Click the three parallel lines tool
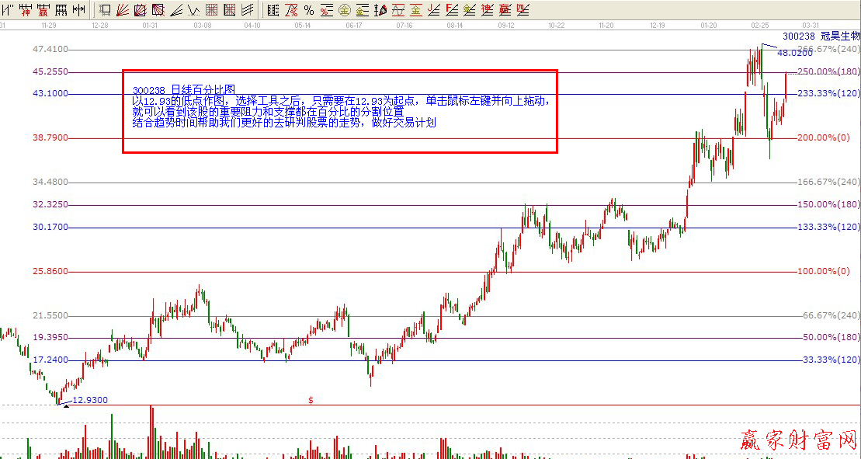 pos(247,10)
